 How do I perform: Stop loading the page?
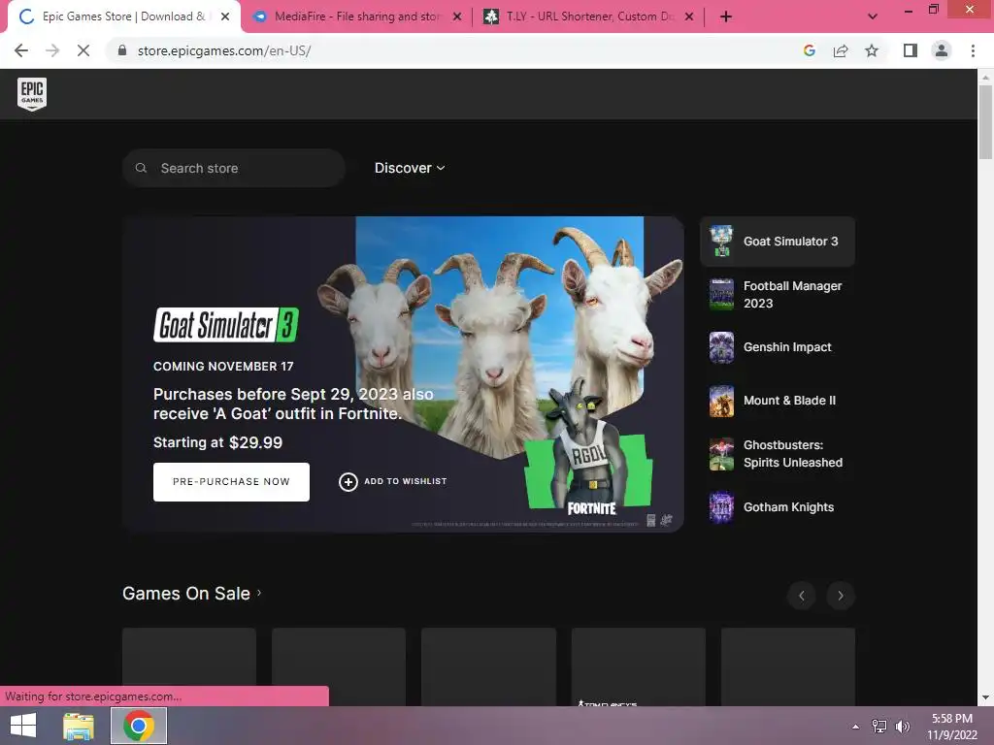click(83, 50)
